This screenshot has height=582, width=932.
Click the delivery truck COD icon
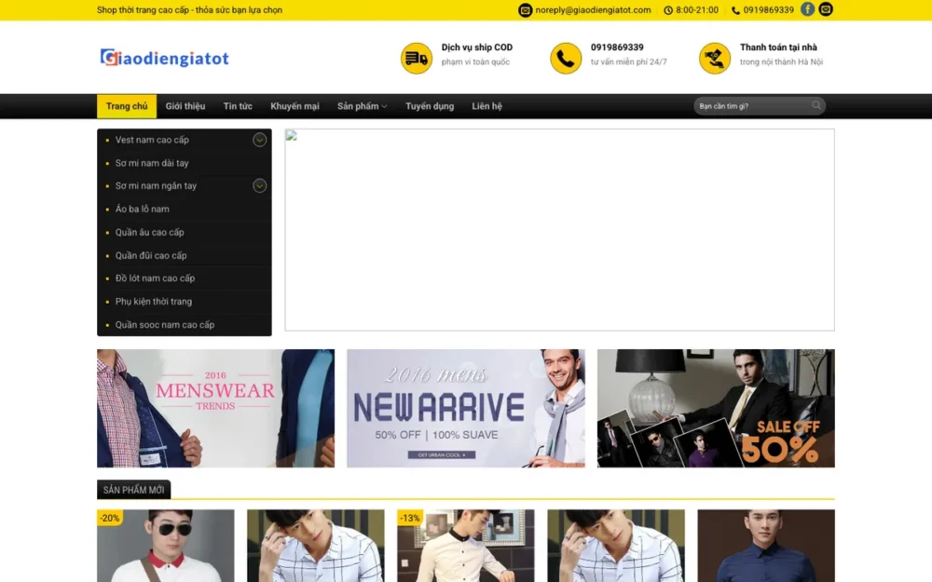point(416,58)
